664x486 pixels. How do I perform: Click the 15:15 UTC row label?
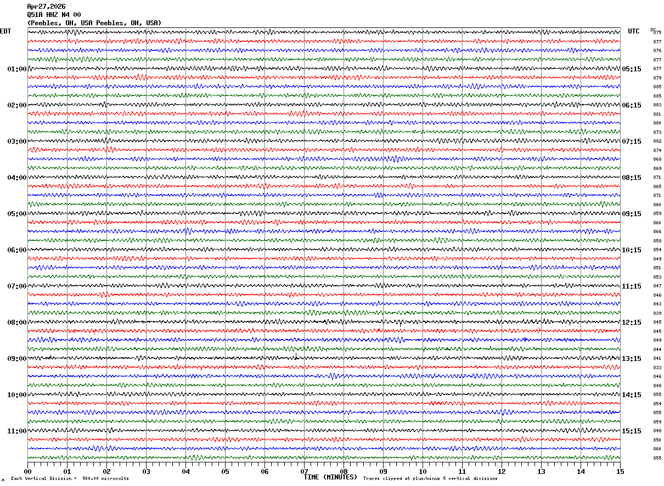coord(632,431)
